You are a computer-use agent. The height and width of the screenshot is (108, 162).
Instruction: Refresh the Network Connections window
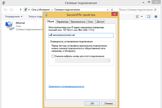point(112,10)
